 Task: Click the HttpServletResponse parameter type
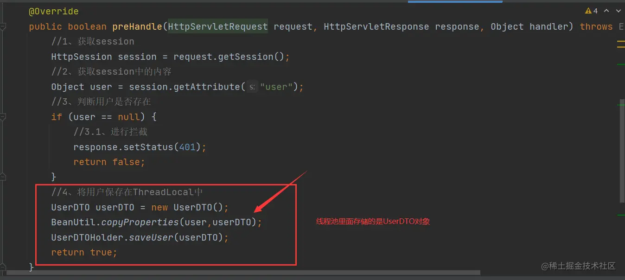376,26
